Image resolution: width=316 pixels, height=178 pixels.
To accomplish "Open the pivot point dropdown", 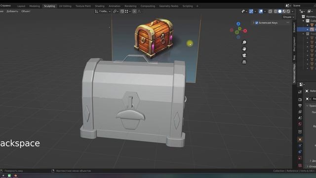I will tap(116, 11).
